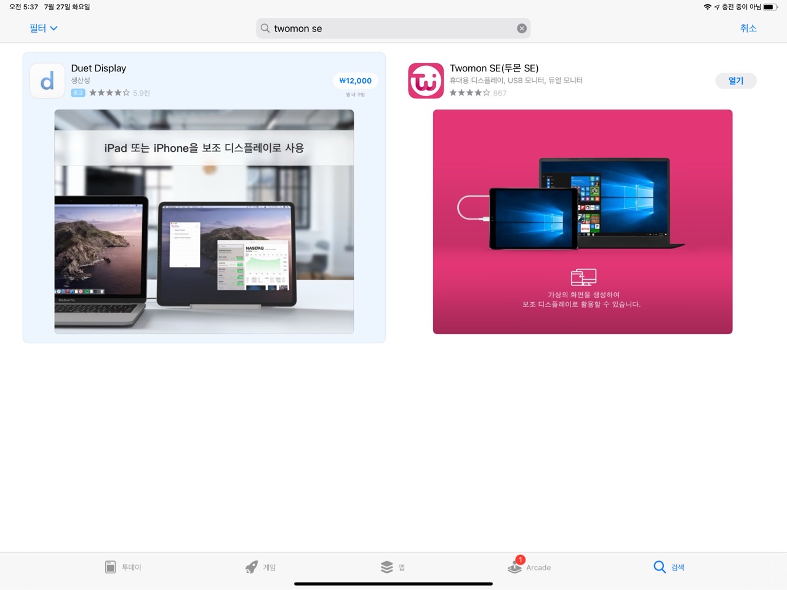Switch to the 게임 tab
The image size is (787, 590).
click(x=261, y=567)
